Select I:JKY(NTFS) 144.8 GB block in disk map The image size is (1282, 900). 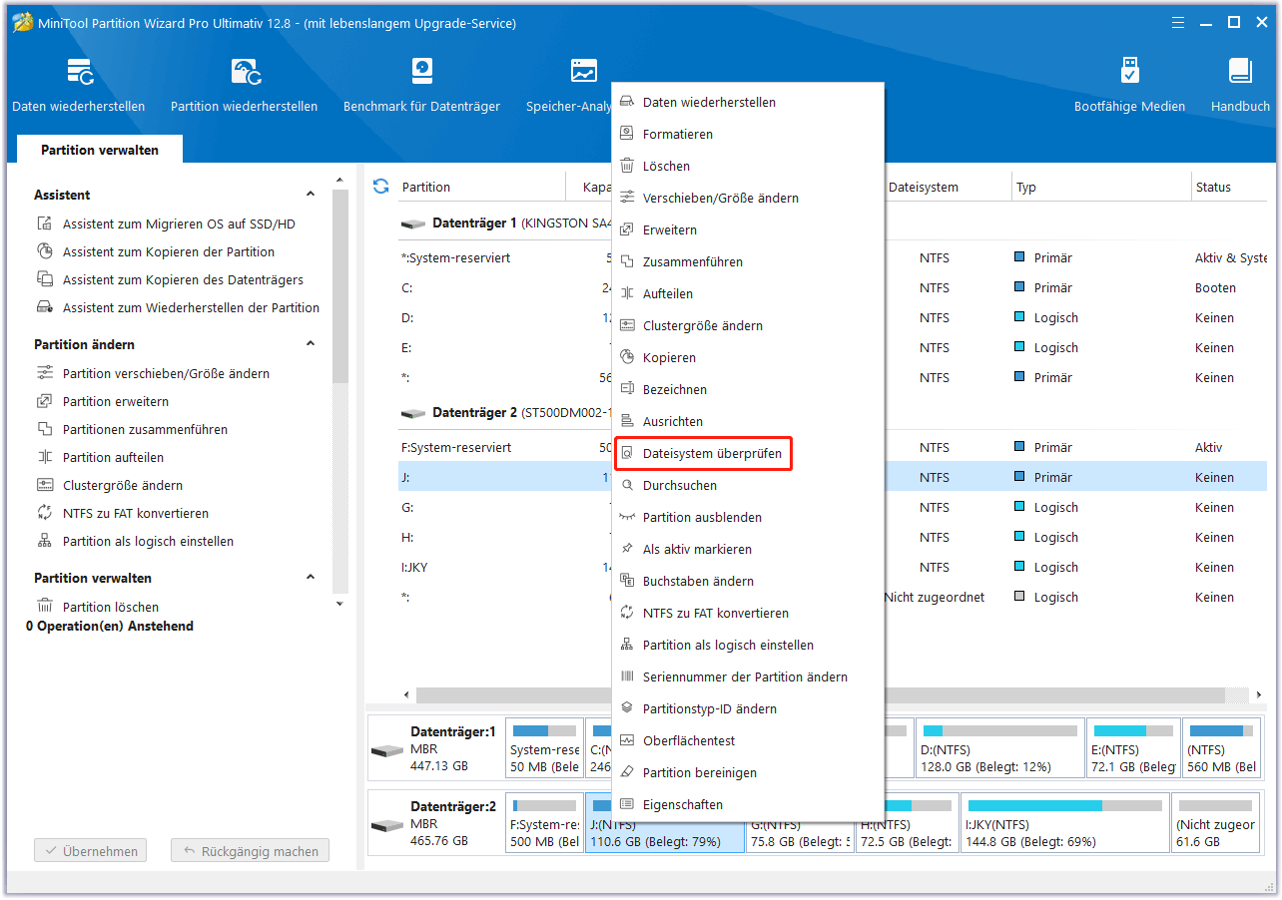point(1065,823)
